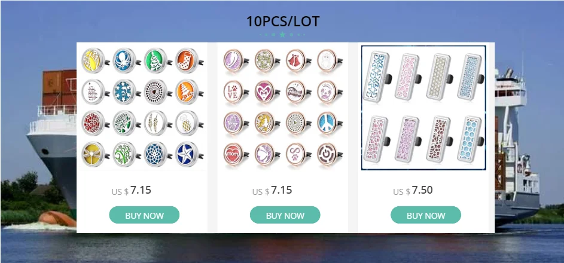Select the blue starfish locket
This screenshot has height=263, width=564.
coord(187,154)
